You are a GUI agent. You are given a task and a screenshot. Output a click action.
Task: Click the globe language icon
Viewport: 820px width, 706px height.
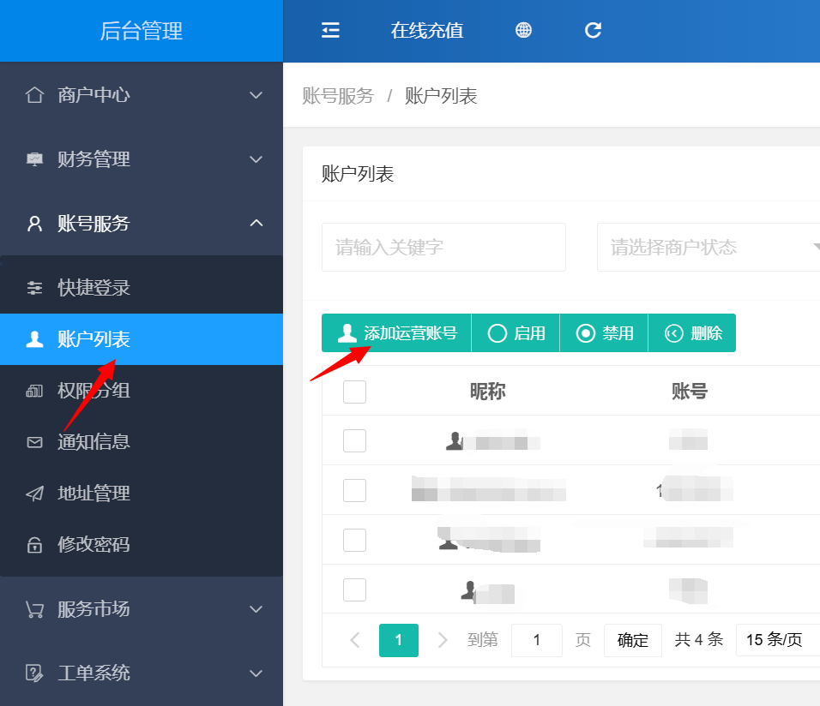click(x=523, y=31)
